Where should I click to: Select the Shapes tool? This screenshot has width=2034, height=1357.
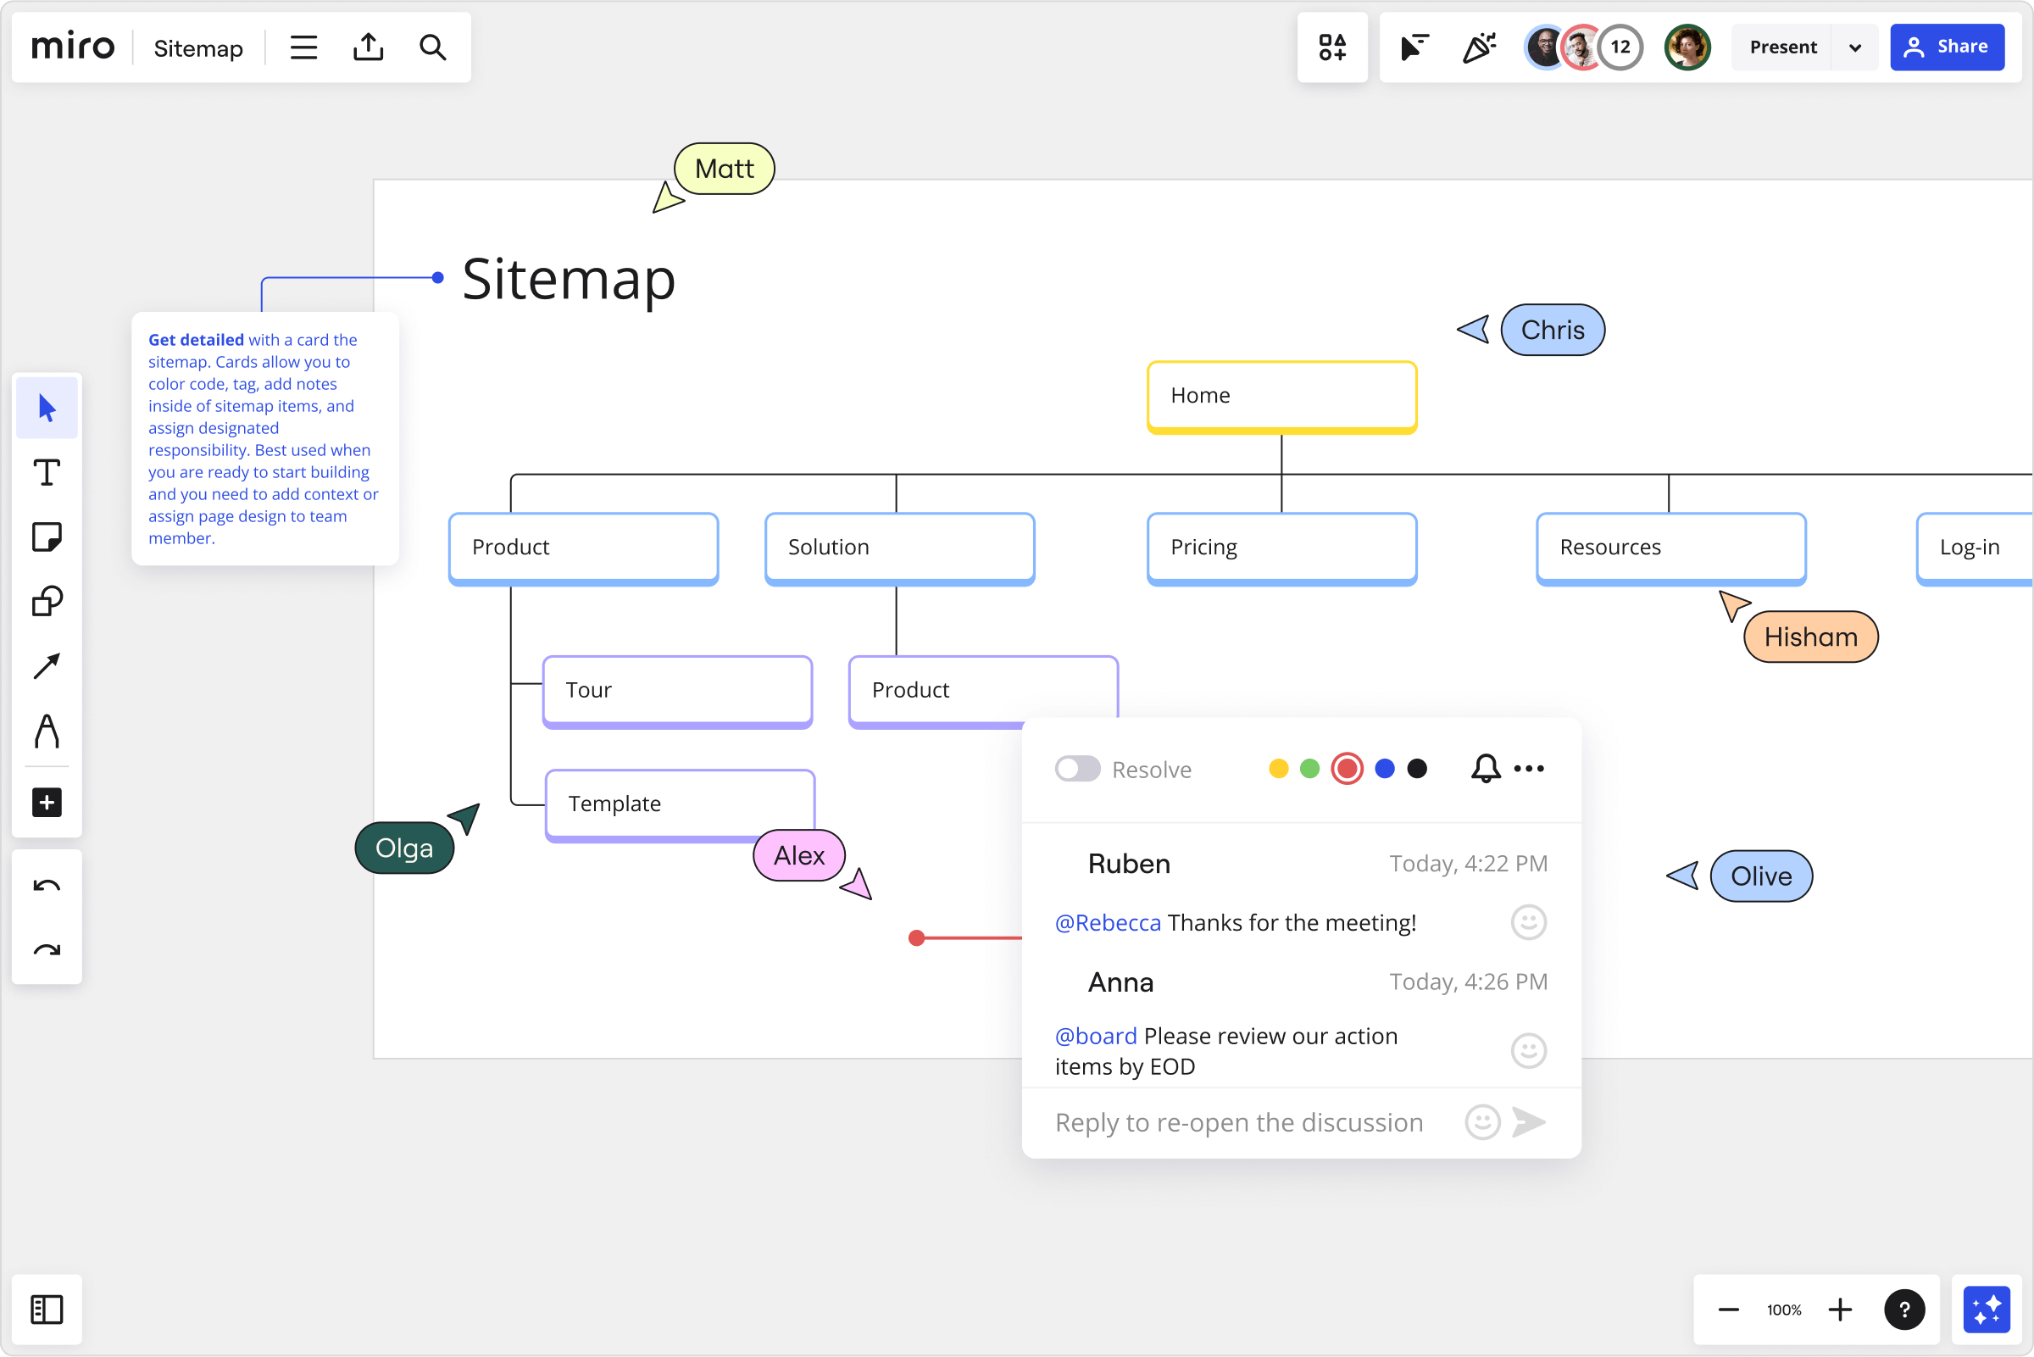click(x=47, y=602)
